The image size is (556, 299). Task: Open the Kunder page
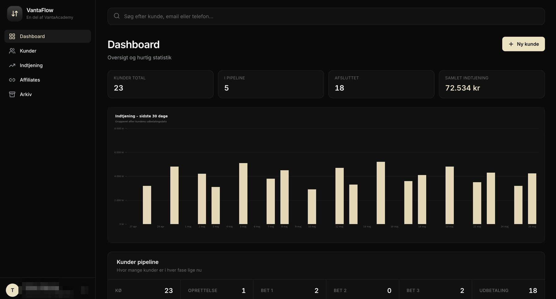(x=48, y=51)
